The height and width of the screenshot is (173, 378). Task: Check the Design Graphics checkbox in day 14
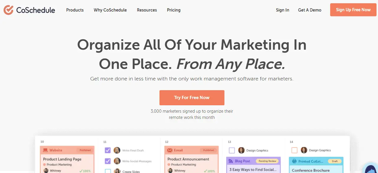(294, 150)
